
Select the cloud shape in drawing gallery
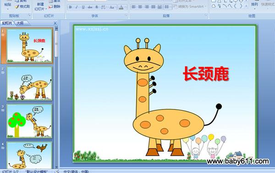214,6
